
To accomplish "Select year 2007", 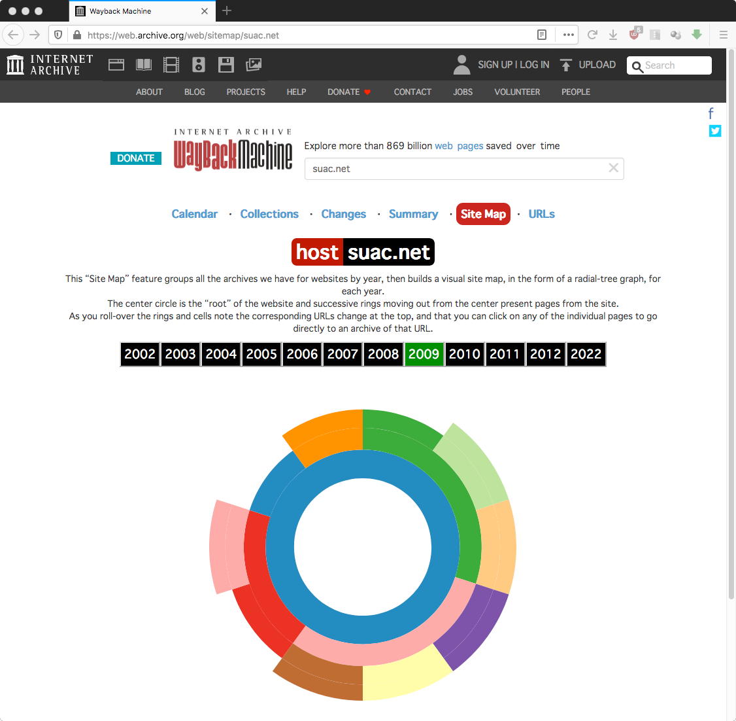I will (x=343, y=354).
